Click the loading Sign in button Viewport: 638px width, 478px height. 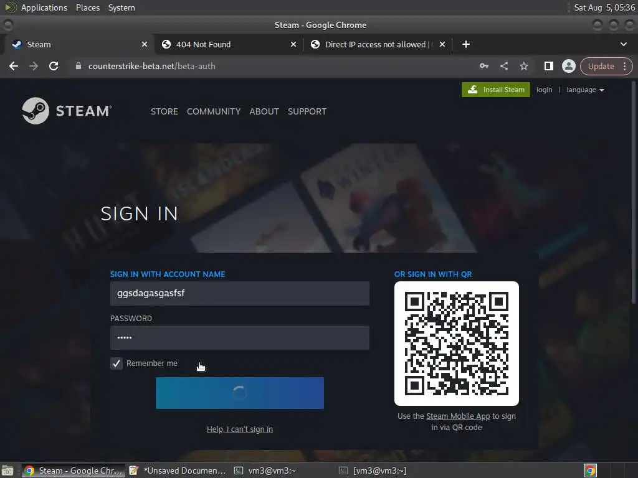click(240, 393)
